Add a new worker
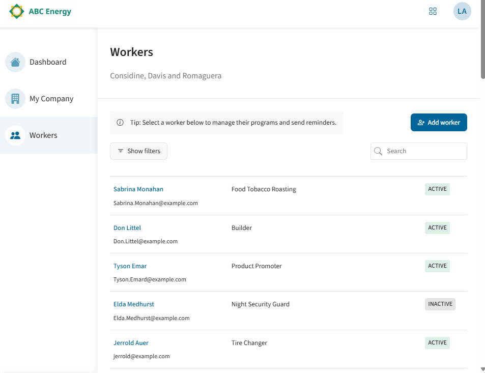 pos(439,123)
